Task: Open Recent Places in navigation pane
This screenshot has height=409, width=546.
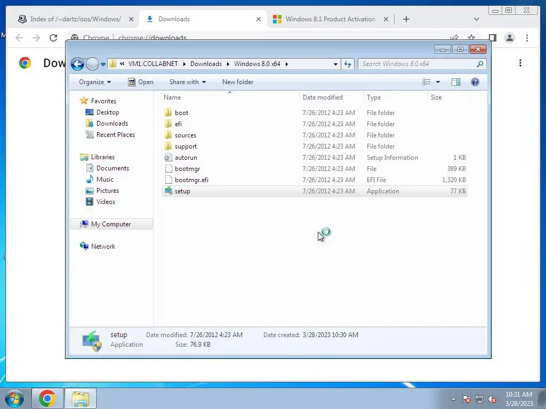Action: [115, 135]
